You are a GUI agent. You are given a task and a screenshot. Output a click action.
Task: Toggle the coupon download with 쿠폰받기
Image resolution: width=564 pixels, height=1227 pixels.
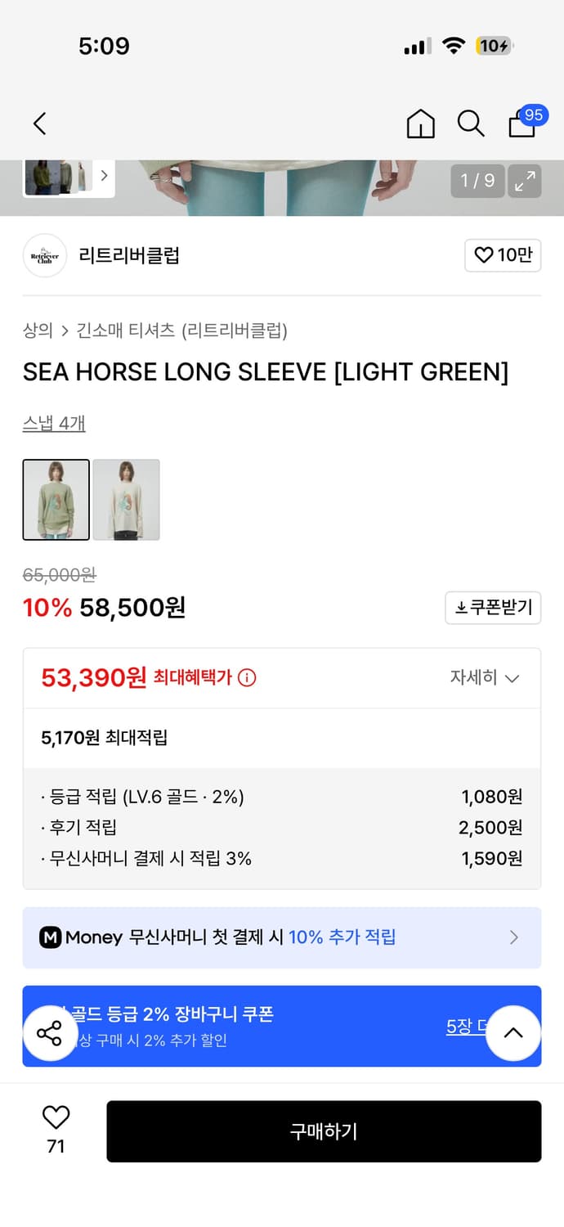[493, 608]
